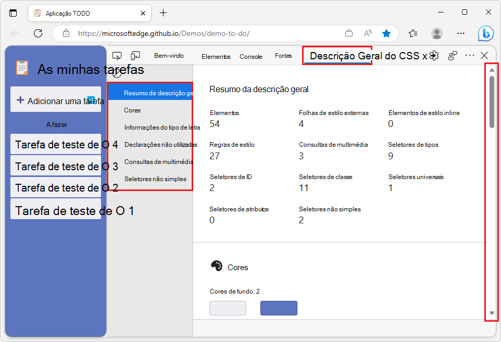Image resolution: width=501 pixels, height=342 pixels.
Task: Reload the demo-to-do page
Action: (37, 33)
